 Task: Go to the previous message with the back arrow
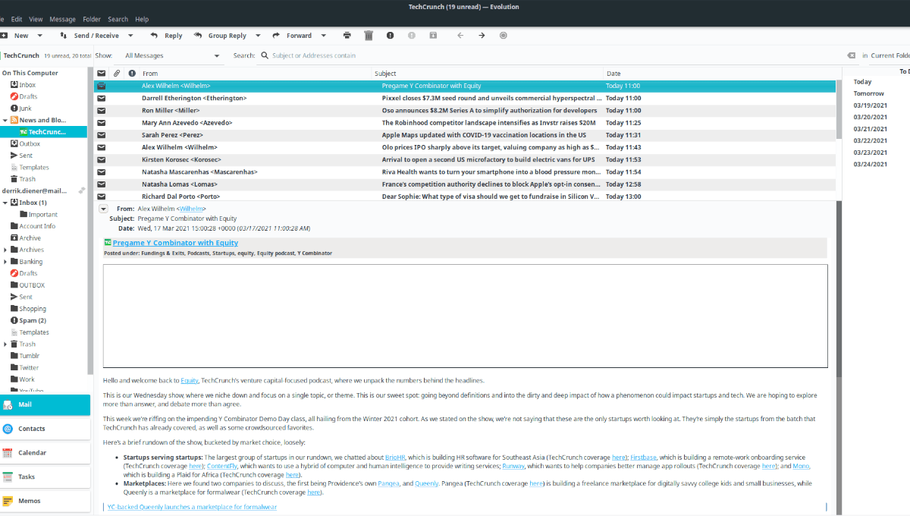click(x=460, y=35)
